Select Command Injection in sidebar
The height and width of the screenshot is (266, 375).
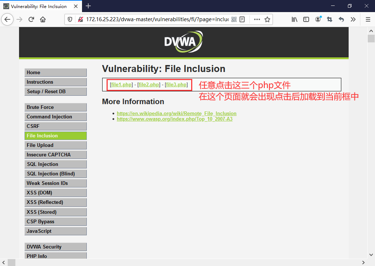[x=56, y=117]
